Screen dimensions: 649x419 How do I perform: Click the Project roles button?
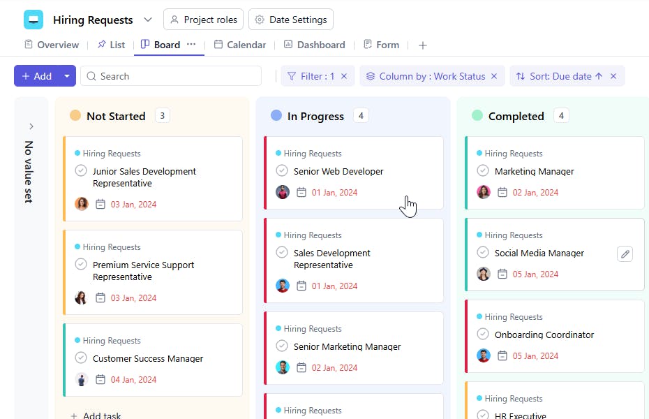coord(203,20)
